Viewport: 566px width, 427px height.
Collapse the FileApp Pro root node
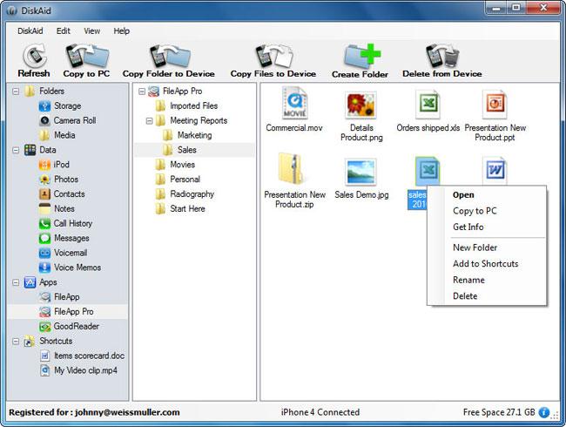point(142,91)
